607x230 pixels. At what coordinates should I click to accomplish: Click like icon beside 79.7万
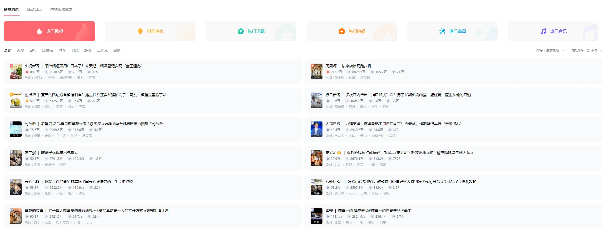click(x=70, y=72)
